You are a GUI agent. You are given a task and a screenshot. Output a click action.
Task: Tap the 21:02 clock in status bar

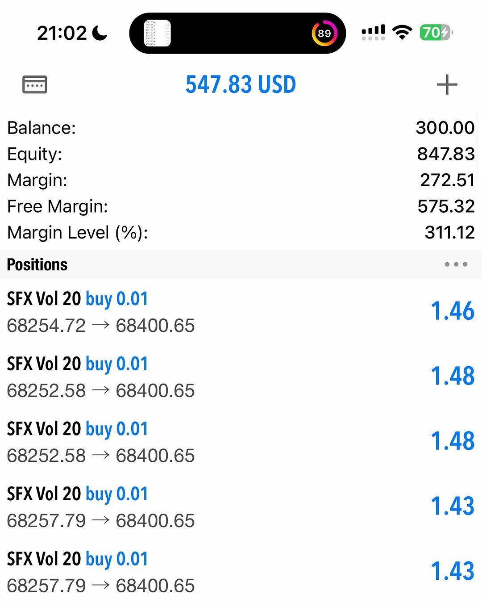click(x=62, y=33)
